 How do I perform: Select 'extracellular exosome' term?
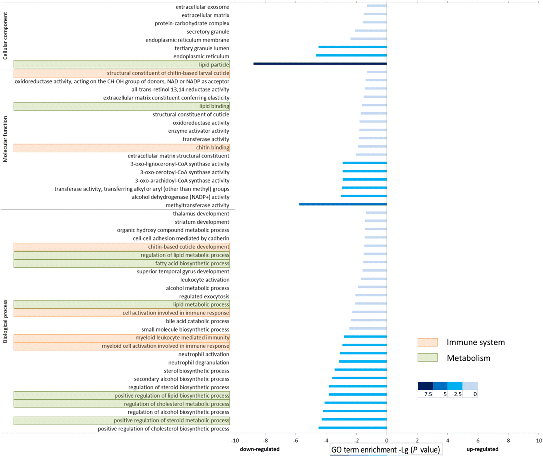[202, 7]
